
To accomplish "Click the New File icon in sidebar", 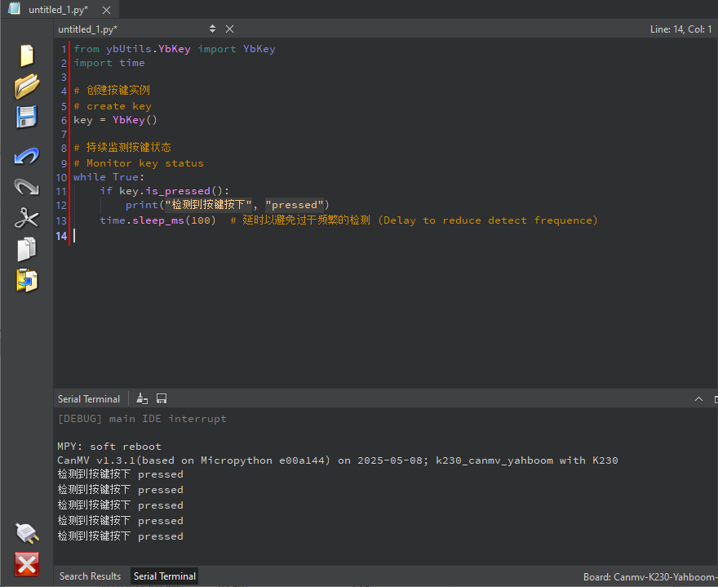I will tap(27, 56).
